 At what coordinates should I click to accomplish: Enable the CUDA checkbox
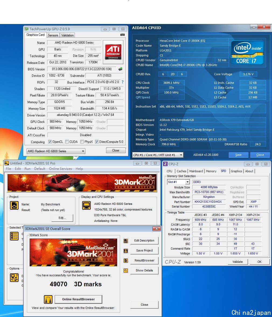(x=67, y=142)
